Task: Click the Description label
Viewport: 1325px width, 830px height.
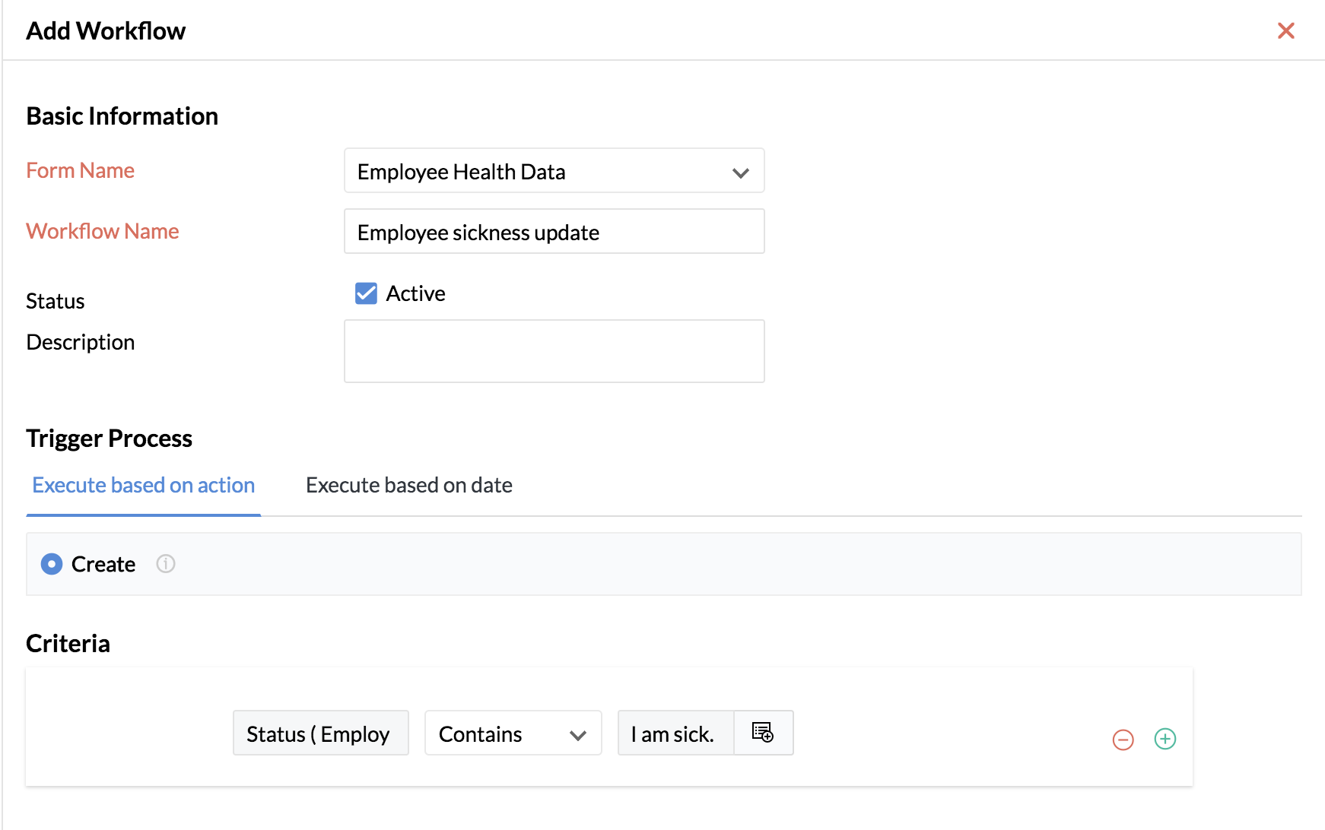Action: coord(80,343)
